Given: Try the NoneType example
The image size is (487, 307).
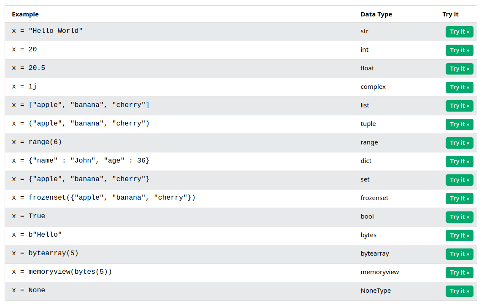Looking at the screenshot, I should (x=459, y=291).
